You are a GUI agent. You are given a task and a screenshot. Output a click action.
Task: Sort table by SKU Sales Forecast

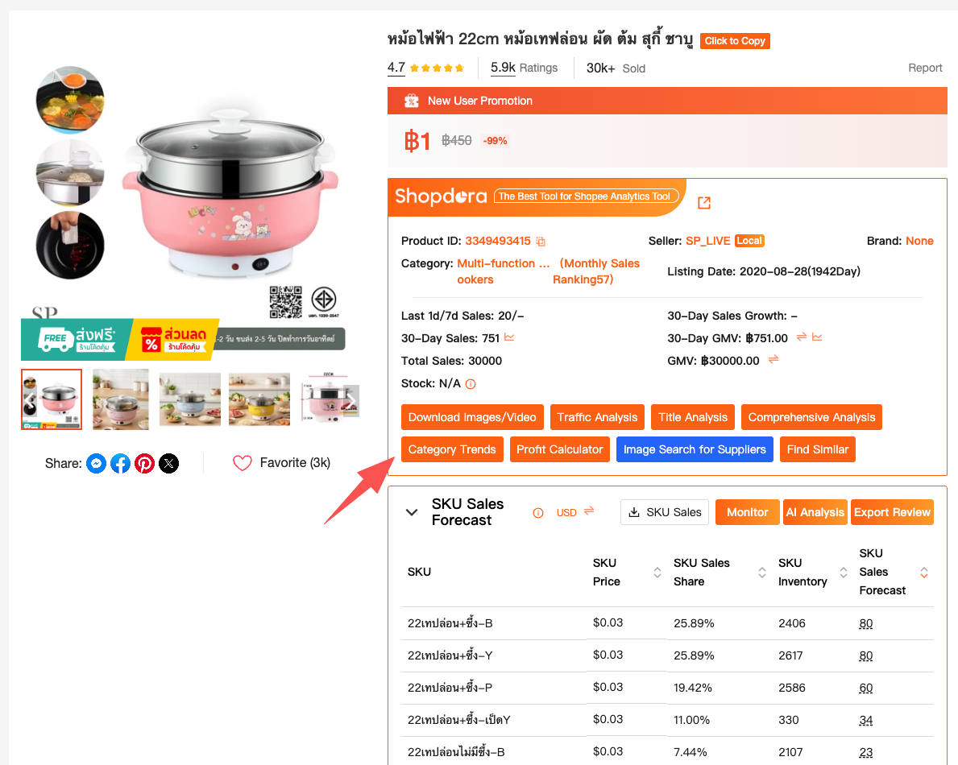924,572
